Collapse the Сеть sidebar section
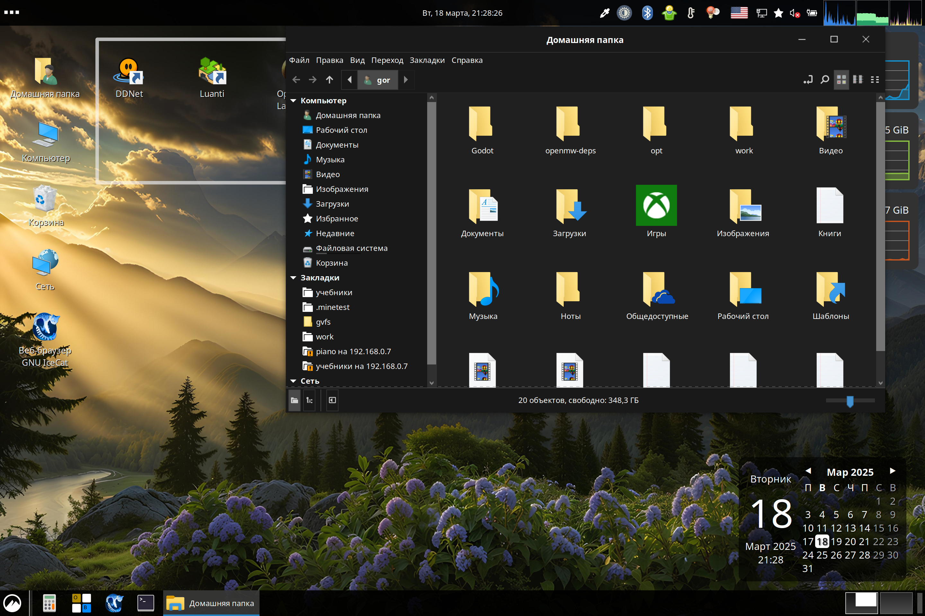 pyautogui.click(x=293, y=381)
